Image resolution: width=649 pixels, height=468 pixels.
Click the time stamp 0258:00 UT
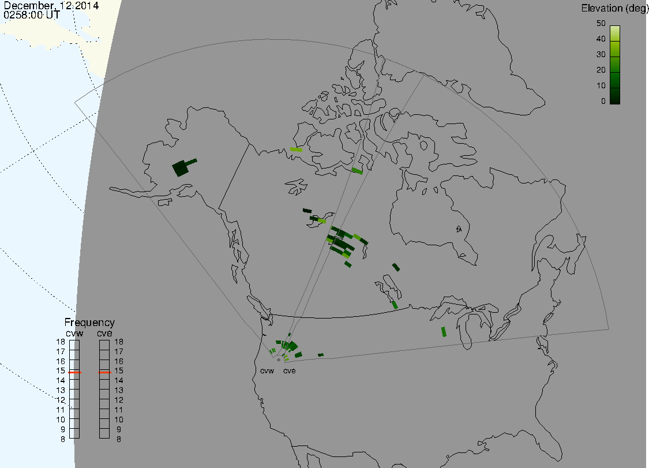click(32, 15)
